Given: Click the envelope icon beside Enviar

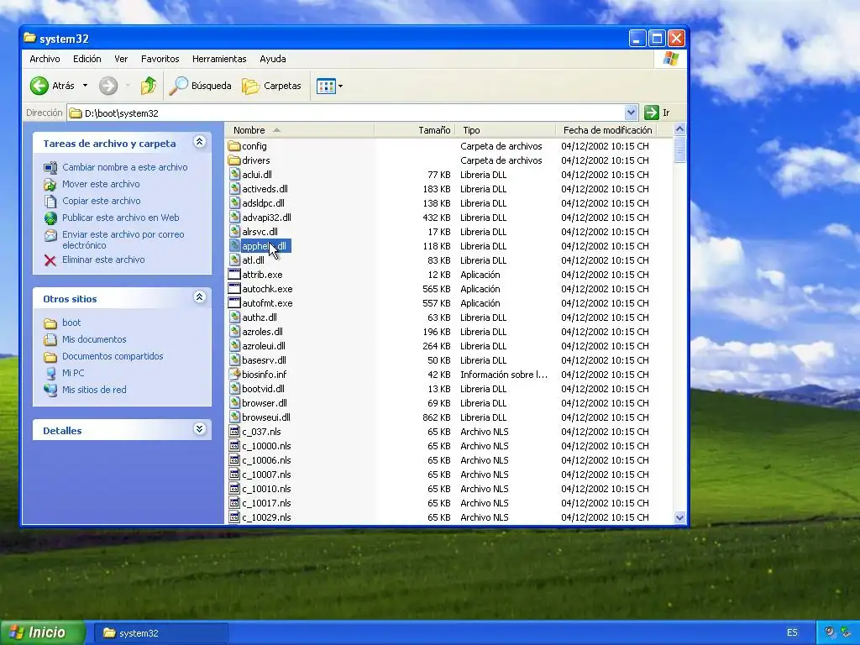Looking at the screenshot, I should [50, 235].
